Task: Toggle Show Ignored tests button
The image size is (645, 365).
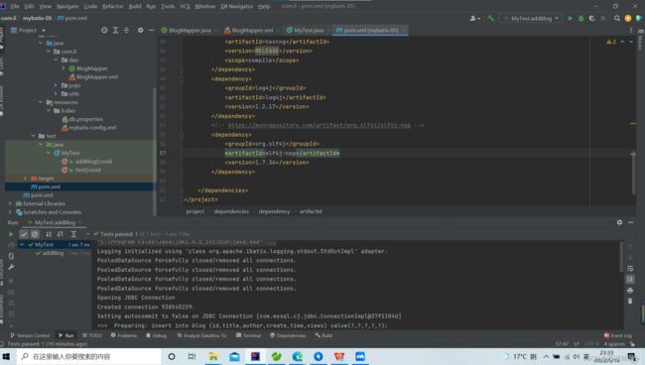Action: [35, 234]
